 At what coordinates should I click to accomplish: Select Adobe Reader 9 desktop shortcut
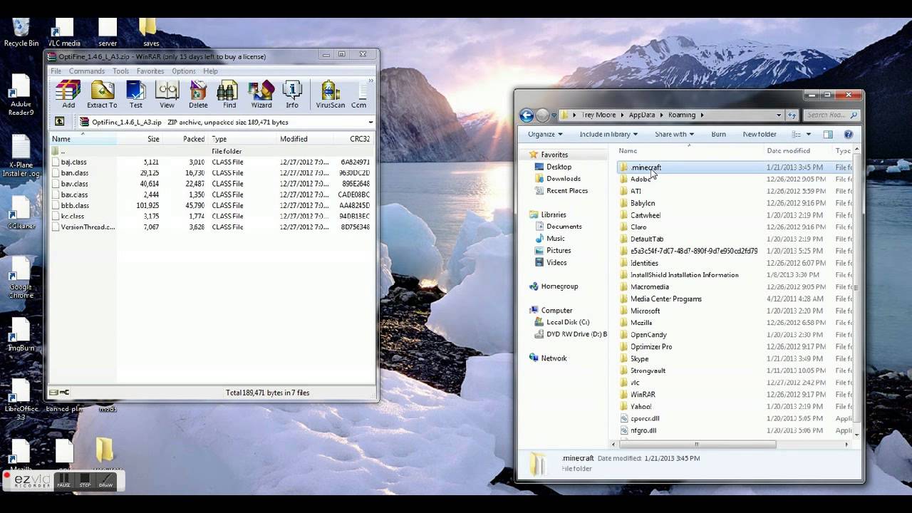tap(21, 96)
